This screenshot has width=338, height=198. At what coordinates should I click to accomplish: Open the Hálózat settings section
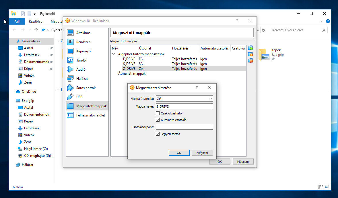coord(87,78)
